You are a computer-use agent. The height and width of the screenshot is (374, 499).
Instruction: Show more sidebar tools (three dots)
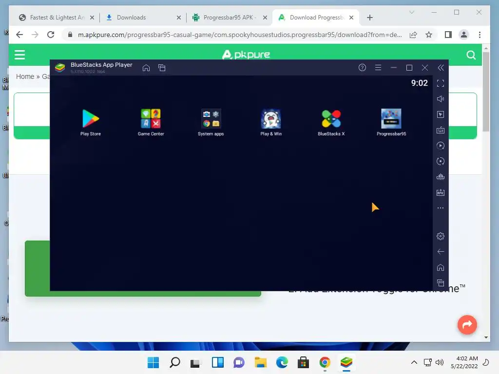click(441, 208)
